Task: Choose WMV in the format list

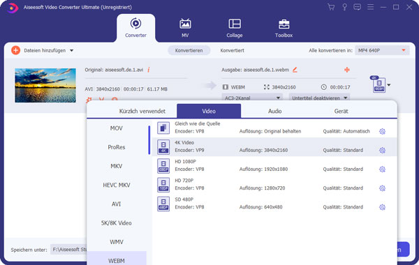Action: pos(117,242)
